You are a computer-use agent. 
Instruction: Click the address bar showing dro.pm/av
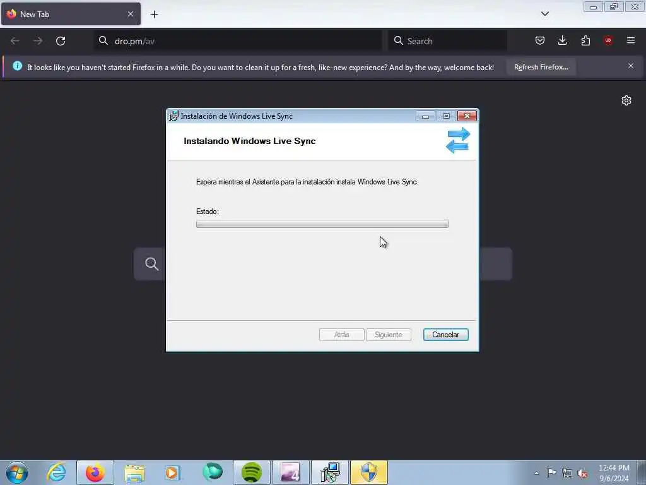pos(238,41)
